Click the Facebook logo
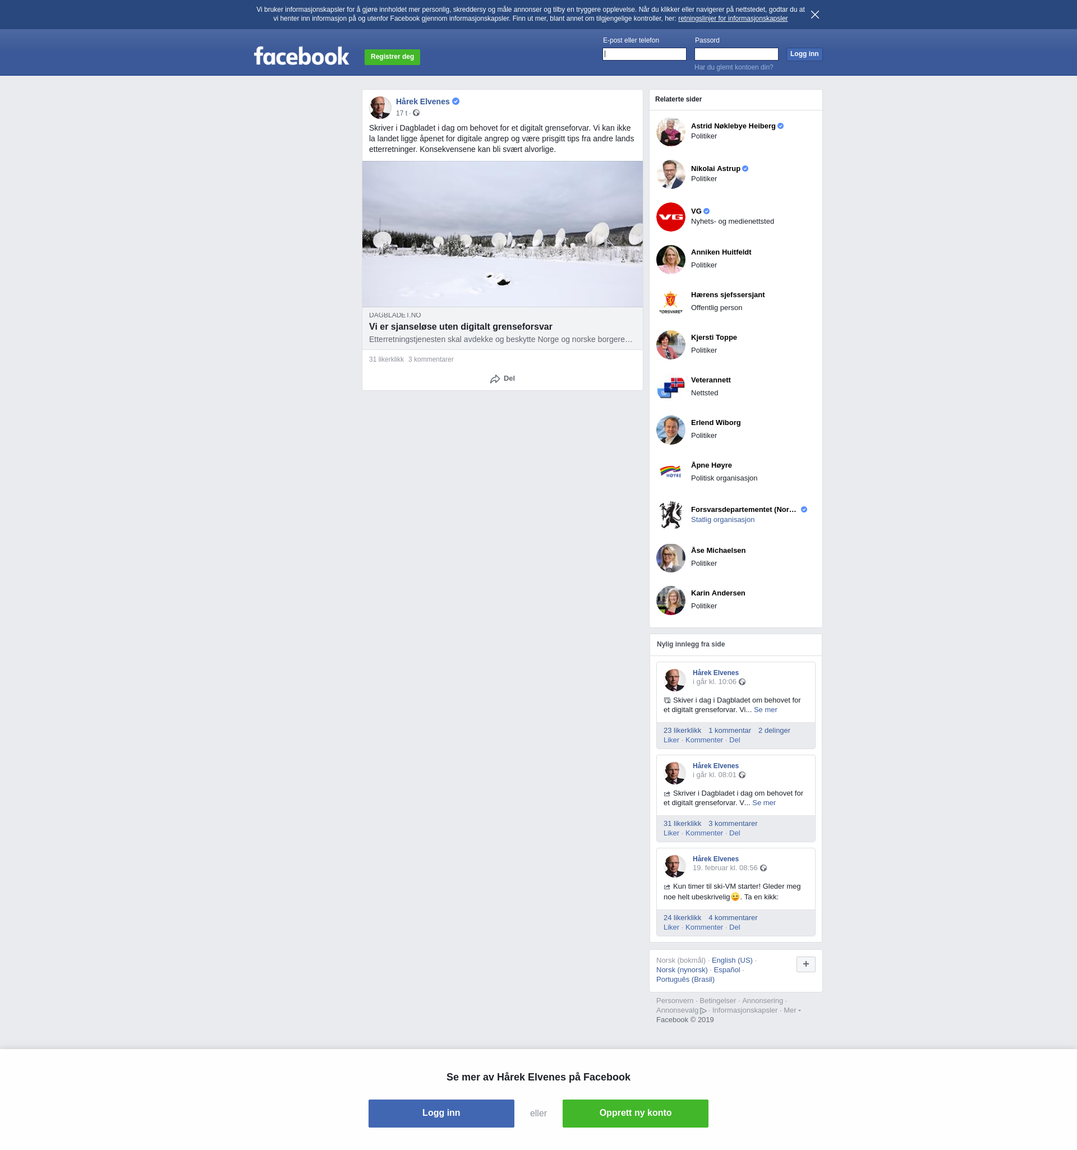This screenshot has height=1150, width=1077. pyautogui.click(x=301, y=56)
